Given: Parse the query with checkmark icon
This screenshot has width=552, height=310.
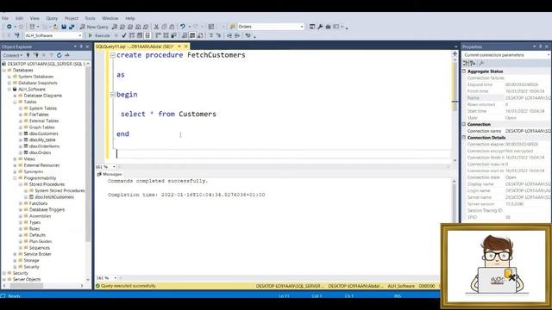Looking at the screenshot, I should point(124,35).
